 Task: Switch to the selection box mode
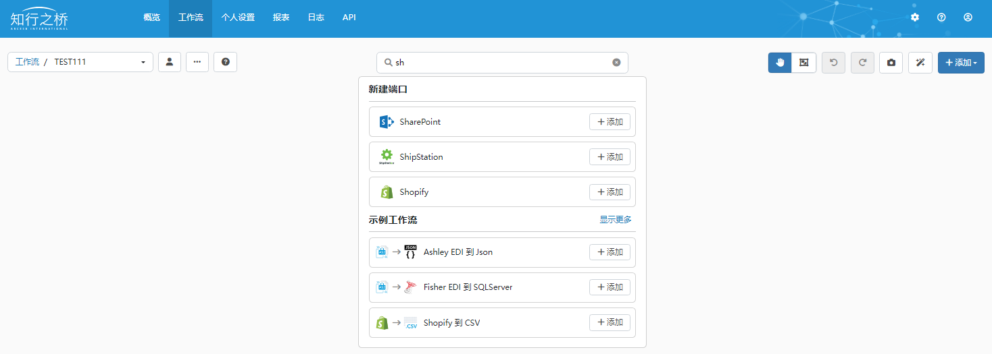point(804,63)
